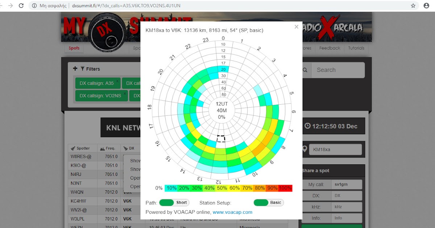Open the browser profile avatar icon
The image size is (435, 228).
pyautogui.click(x=426, y=5)
